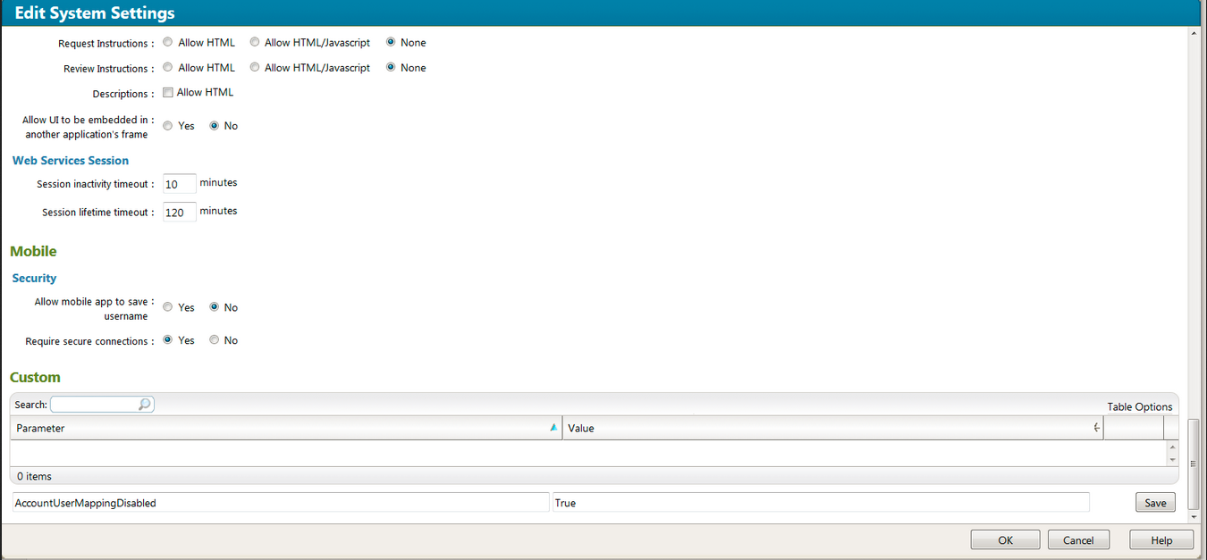Sort table by Parameter column header
Image resolution: width=1207 pixels, height=560 pixels.
click(268, 428)
